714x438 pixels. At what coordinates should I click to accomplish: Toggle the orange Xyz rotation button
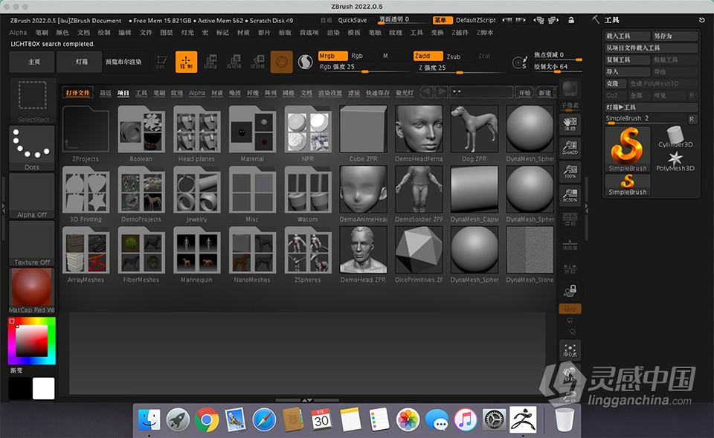click(570, 309)
